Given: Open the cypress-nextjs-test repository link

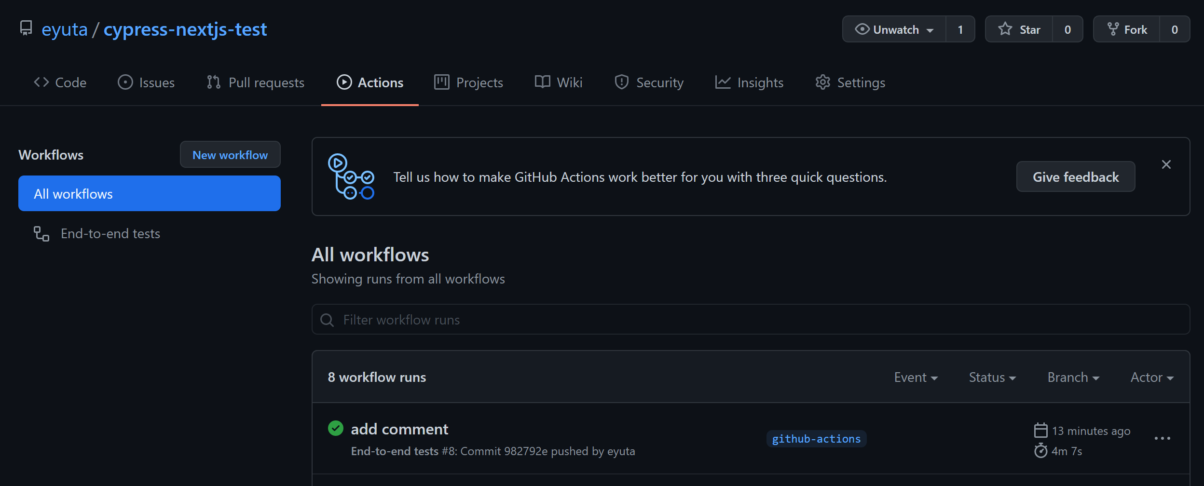Looking at the screenshot, I should coord(185,29).
